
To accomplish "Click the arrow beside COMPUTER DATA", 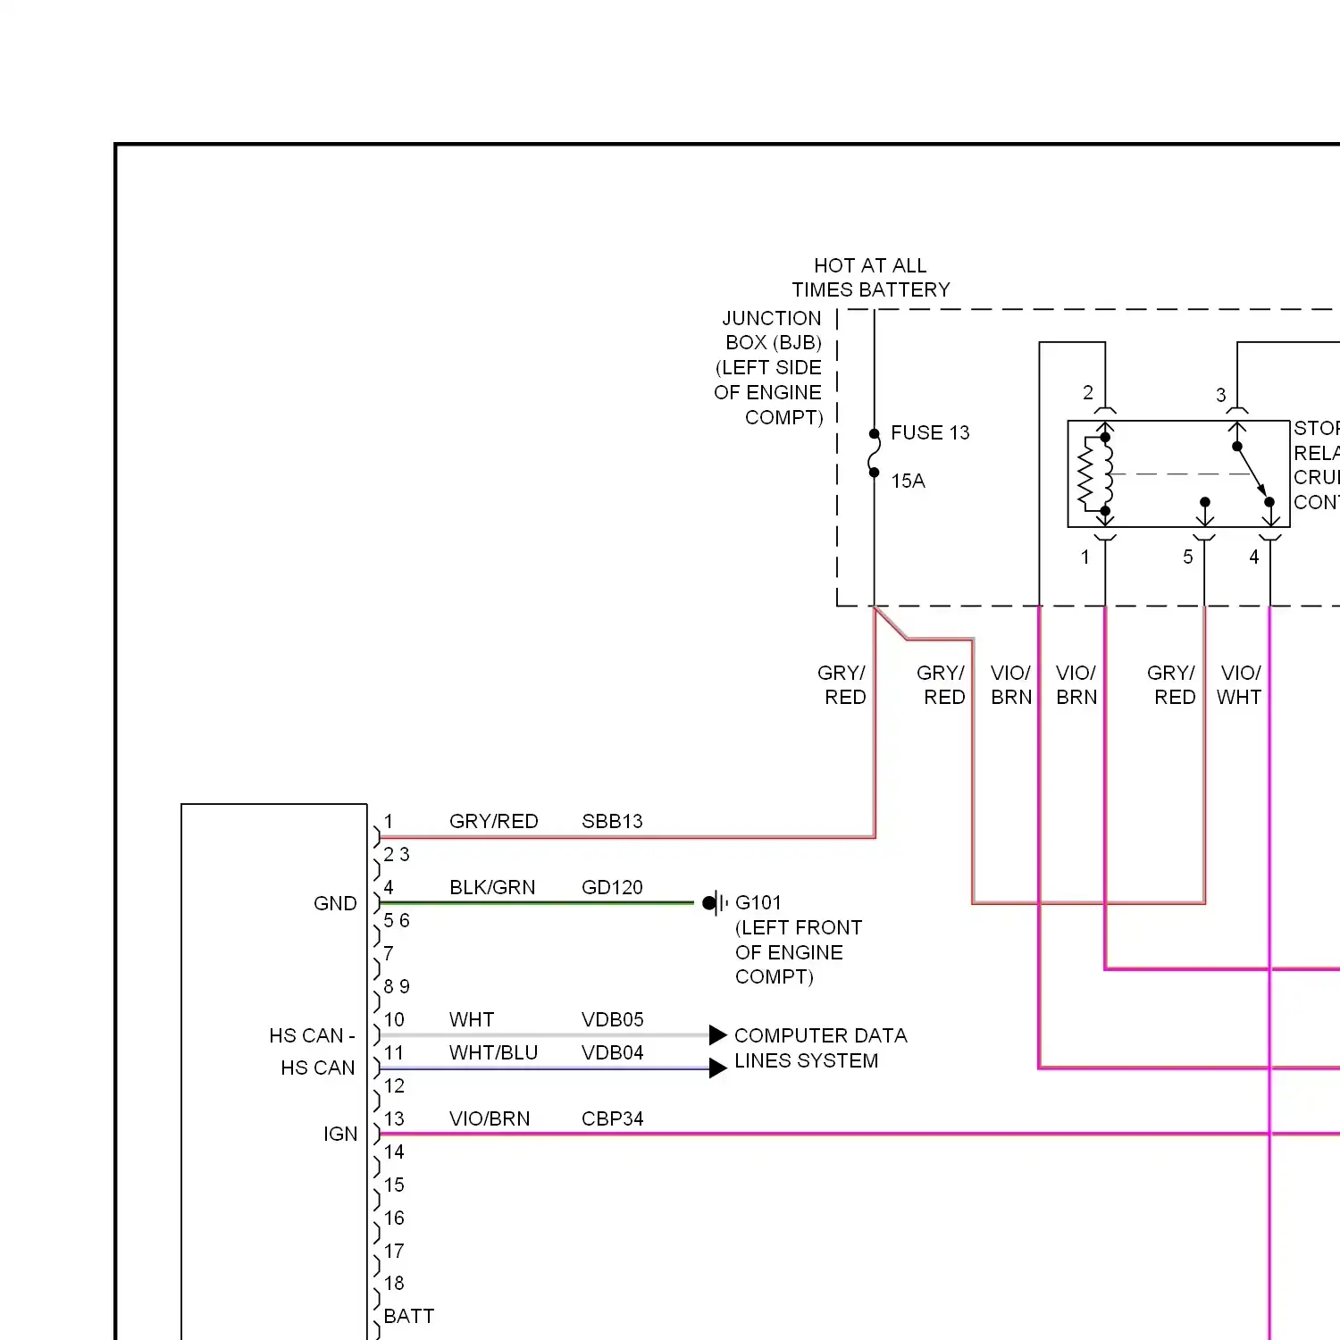I will (x=718, y=1035).
